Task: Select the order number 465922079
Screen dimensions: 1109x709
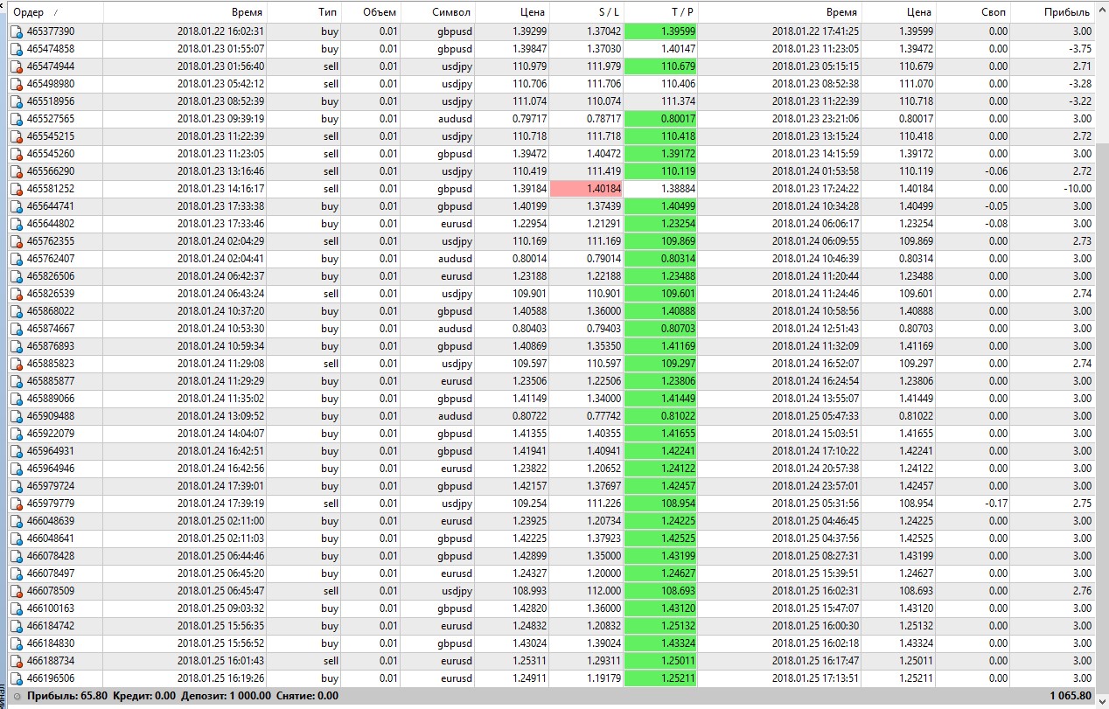Action: [x=51, y=434]
